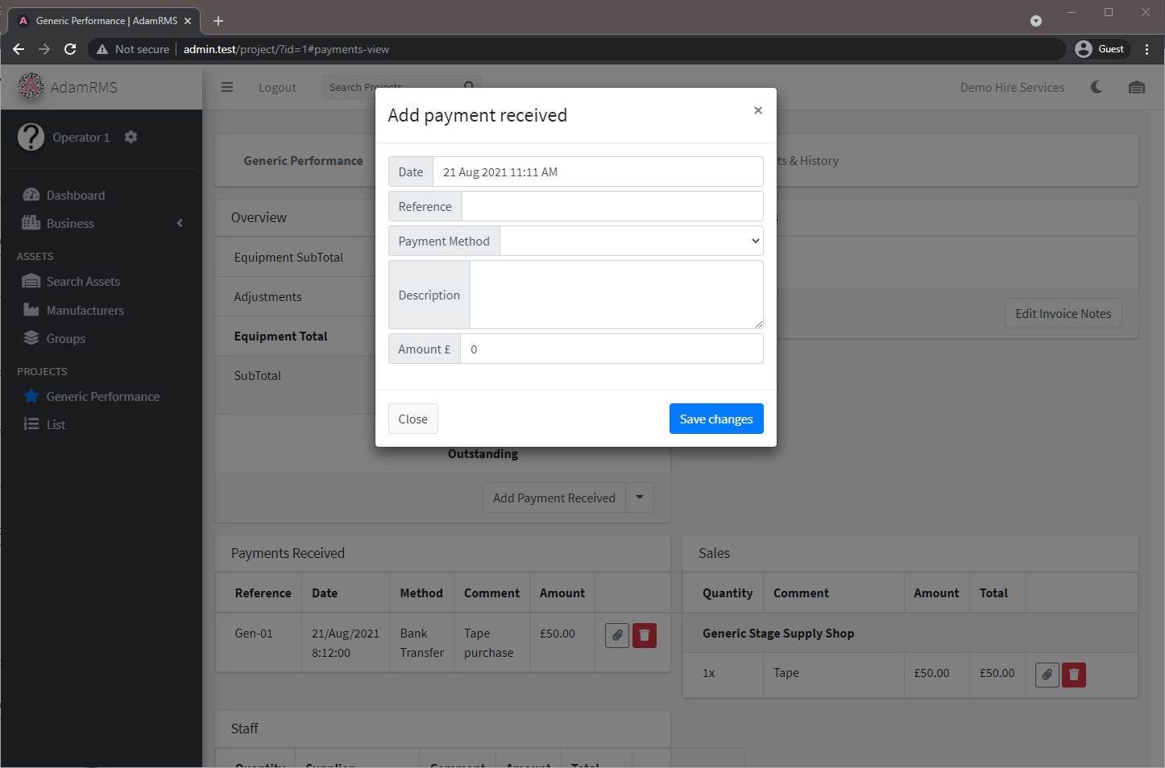Open the Manufacturers page

[x=85, y=310]
